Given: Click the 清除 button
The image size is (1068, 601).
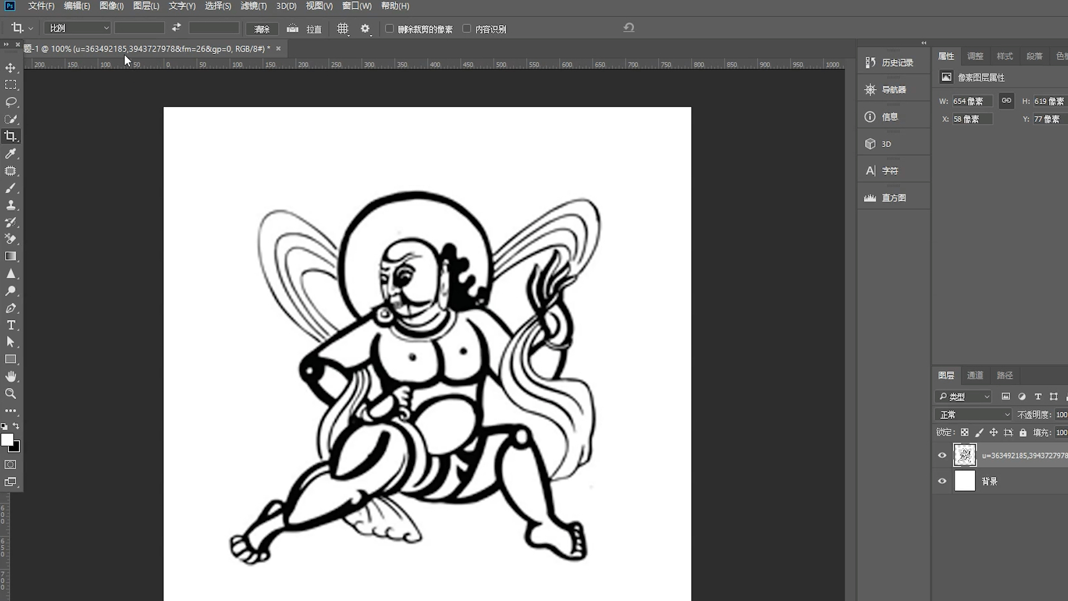Looking at the screenshot, I should pos(262,28).
